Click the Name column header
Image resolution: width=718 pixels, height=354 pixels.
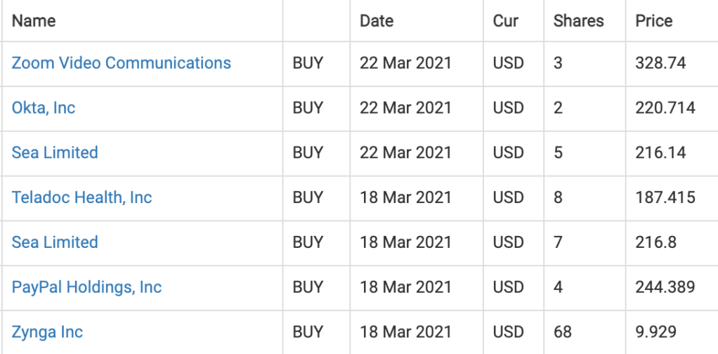pyautogui.click(x=34, y=21)
